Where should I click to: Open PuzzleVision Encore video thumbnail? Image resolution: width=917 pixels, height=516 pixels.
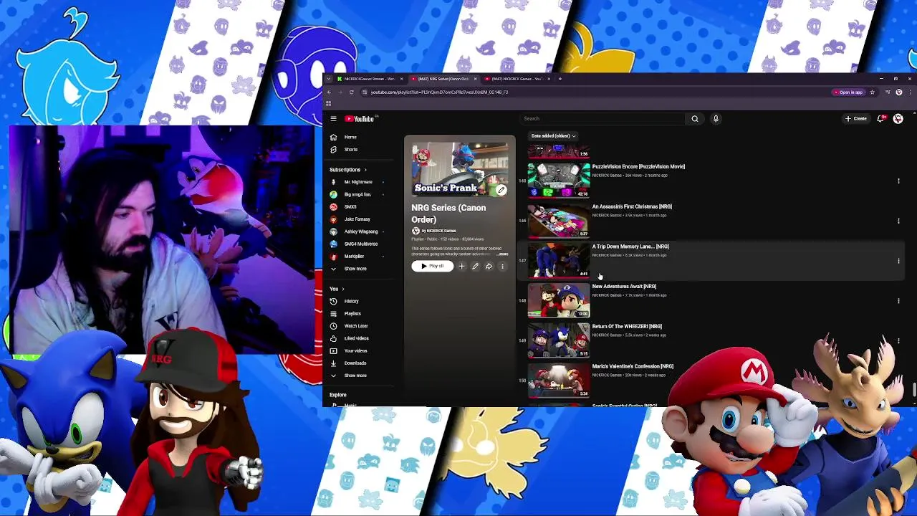click(559, 180)
